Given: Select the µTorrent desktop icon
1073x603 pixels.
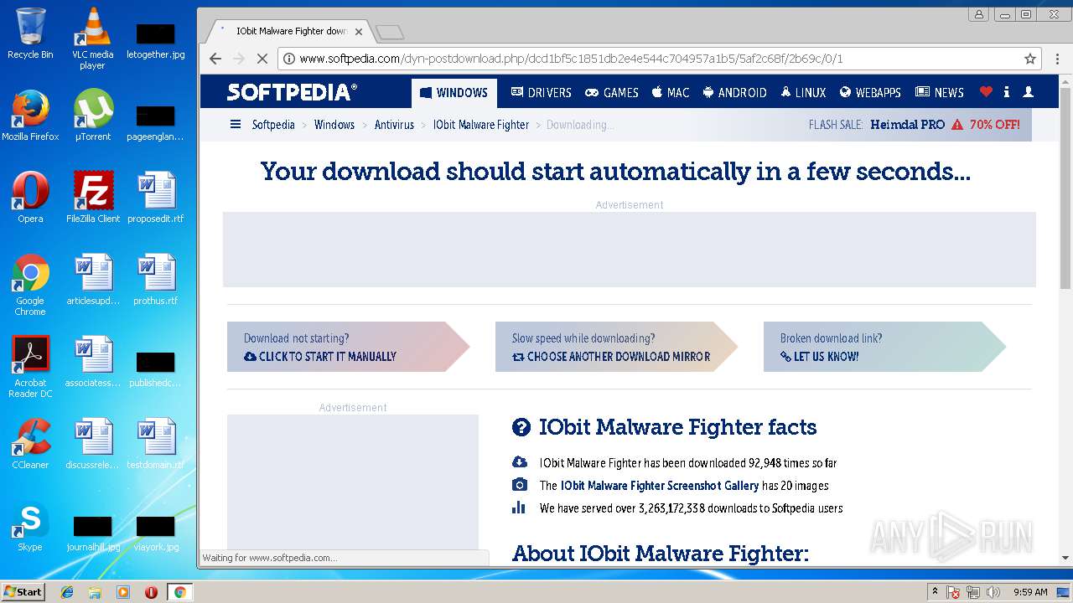Looking at the screenshot, I should [93, 115].
